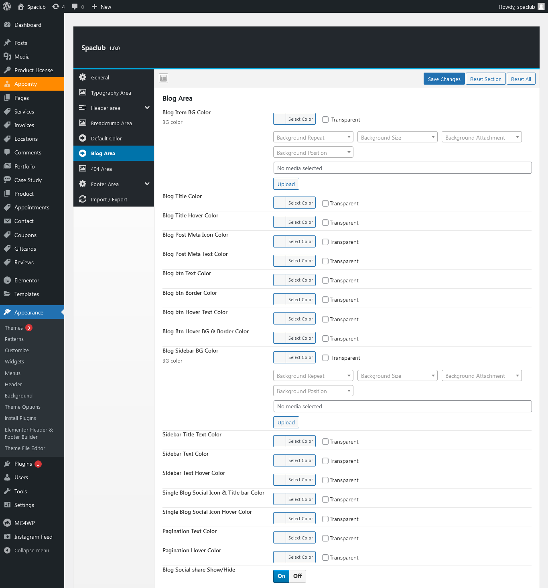
Task: Check Transparent for Pagination Text Color
Action: (x=325, y=538)
